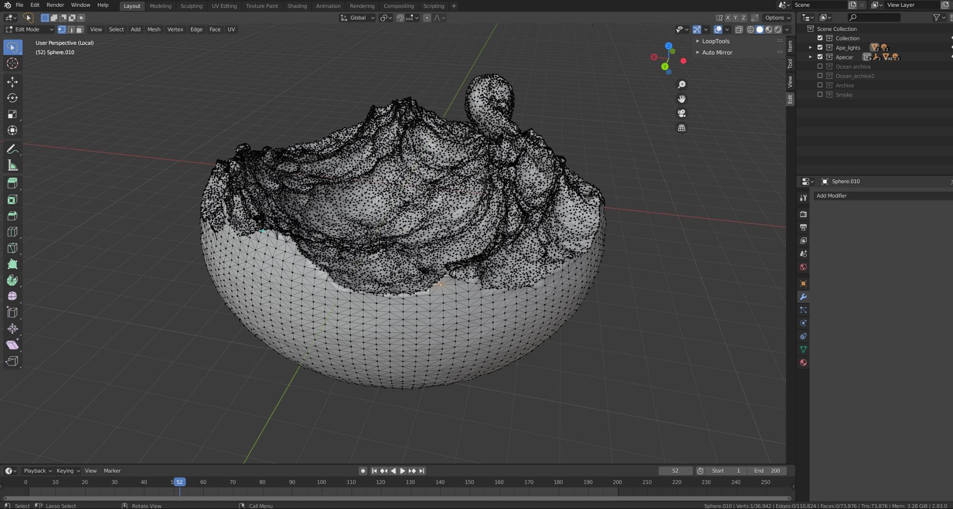
Task: Toggle camera view in viewport
Action: pos(682,113)
